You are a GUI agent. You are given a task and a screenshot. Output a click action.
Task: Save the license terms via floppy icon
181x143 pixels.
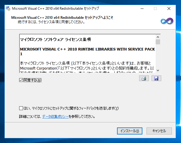[156, 78]
